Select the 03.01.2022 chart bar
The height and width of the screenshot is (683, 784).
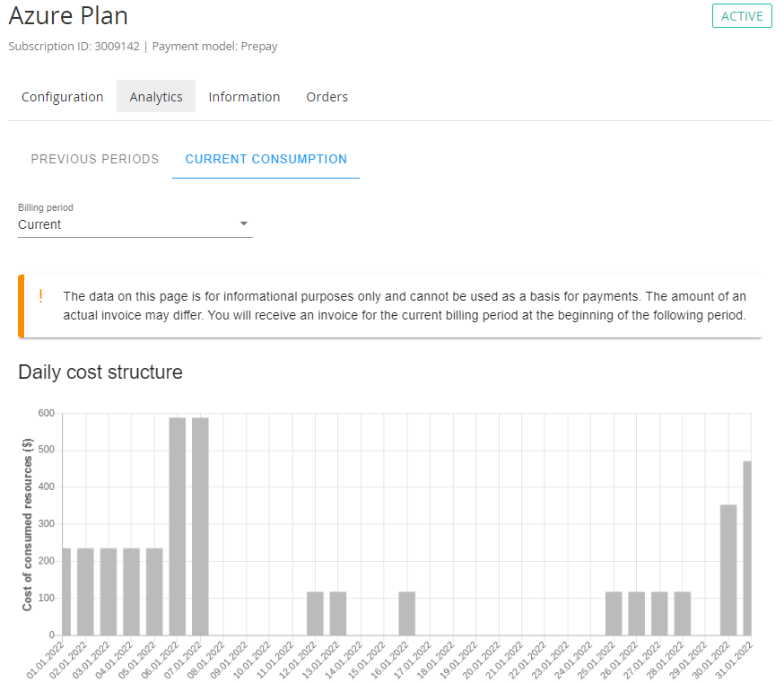point(109,591)
